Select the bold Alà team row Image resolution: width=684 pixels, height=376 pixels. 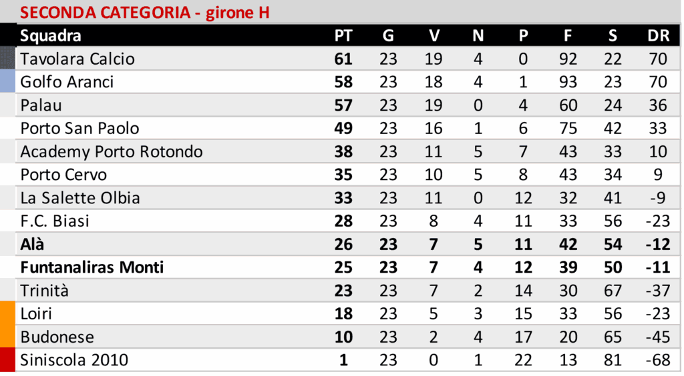point(33,244)
